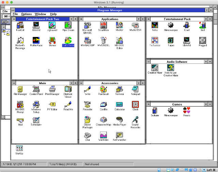Open the Tetris icon in Entertainment Pack
The image size is (218, 172).
click(155, 25)
